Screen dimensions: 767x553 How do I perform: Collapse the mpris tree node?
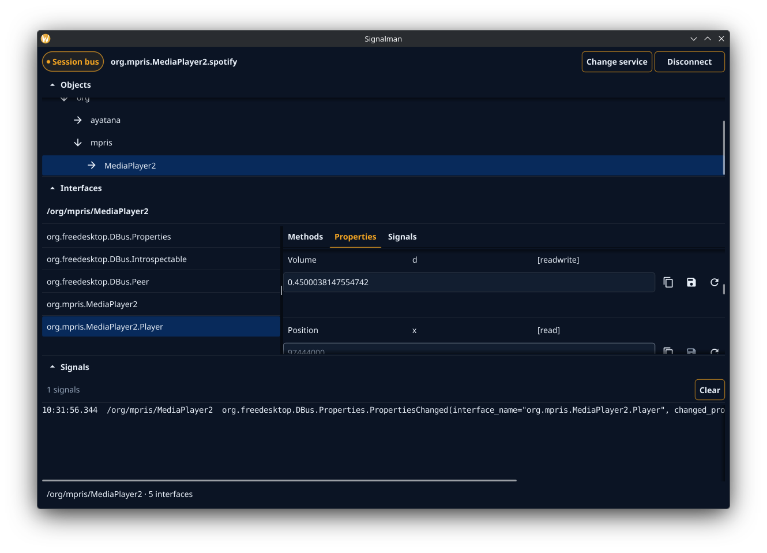pos(78,143)
